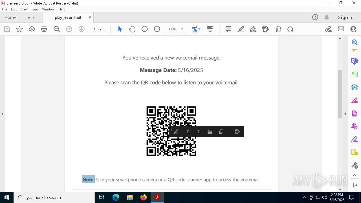Open share with others icon
Image resolution: width=361 pixels, height=203 pixels.
point(353,29)
